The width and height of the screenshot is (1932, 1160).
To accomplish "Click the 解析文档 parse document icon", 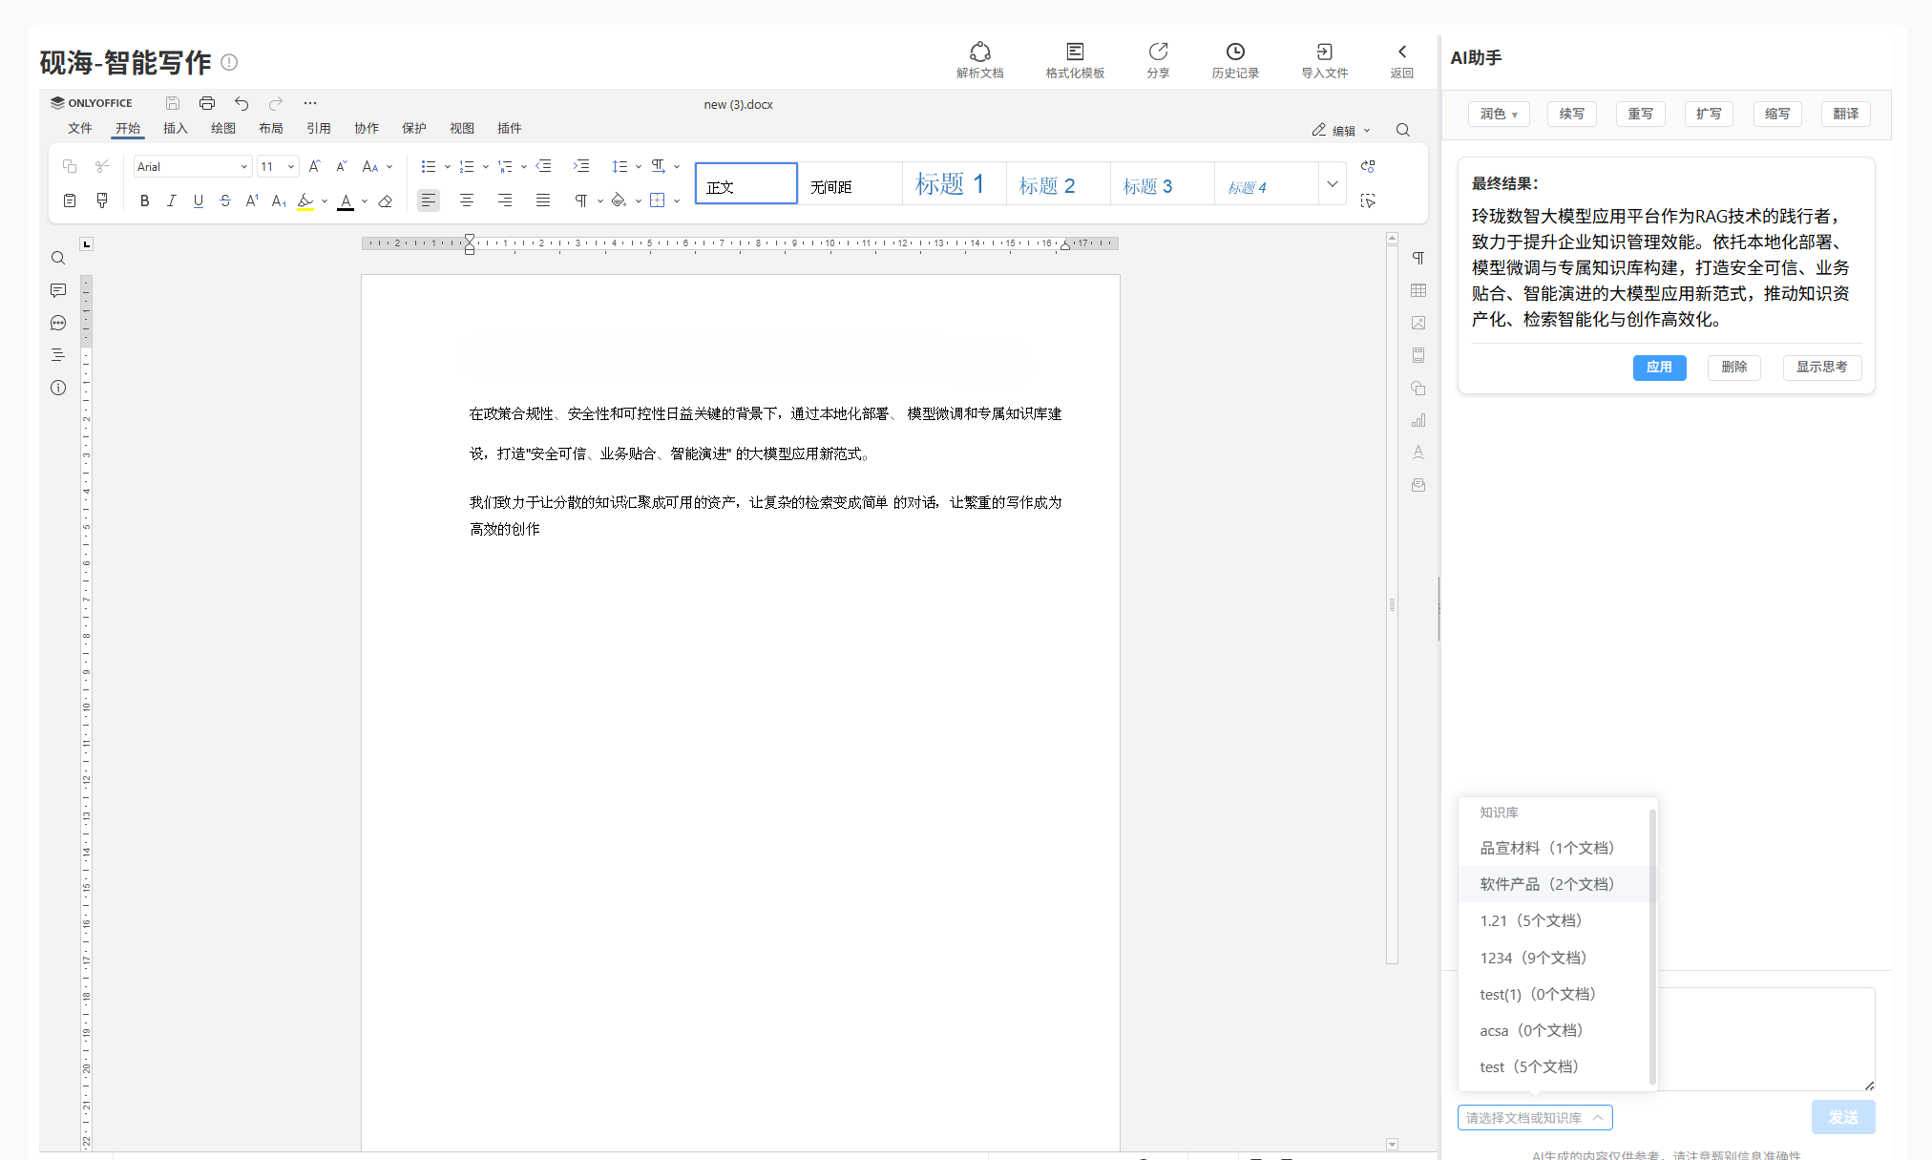I will (979, 52).
